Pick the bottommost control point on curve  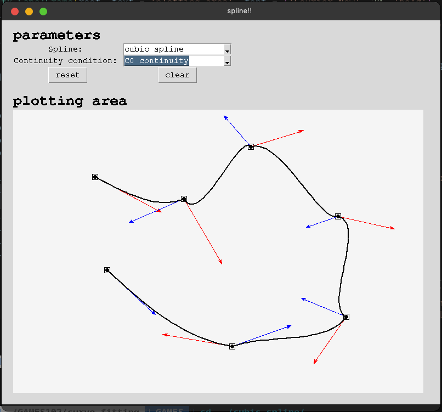232,346
